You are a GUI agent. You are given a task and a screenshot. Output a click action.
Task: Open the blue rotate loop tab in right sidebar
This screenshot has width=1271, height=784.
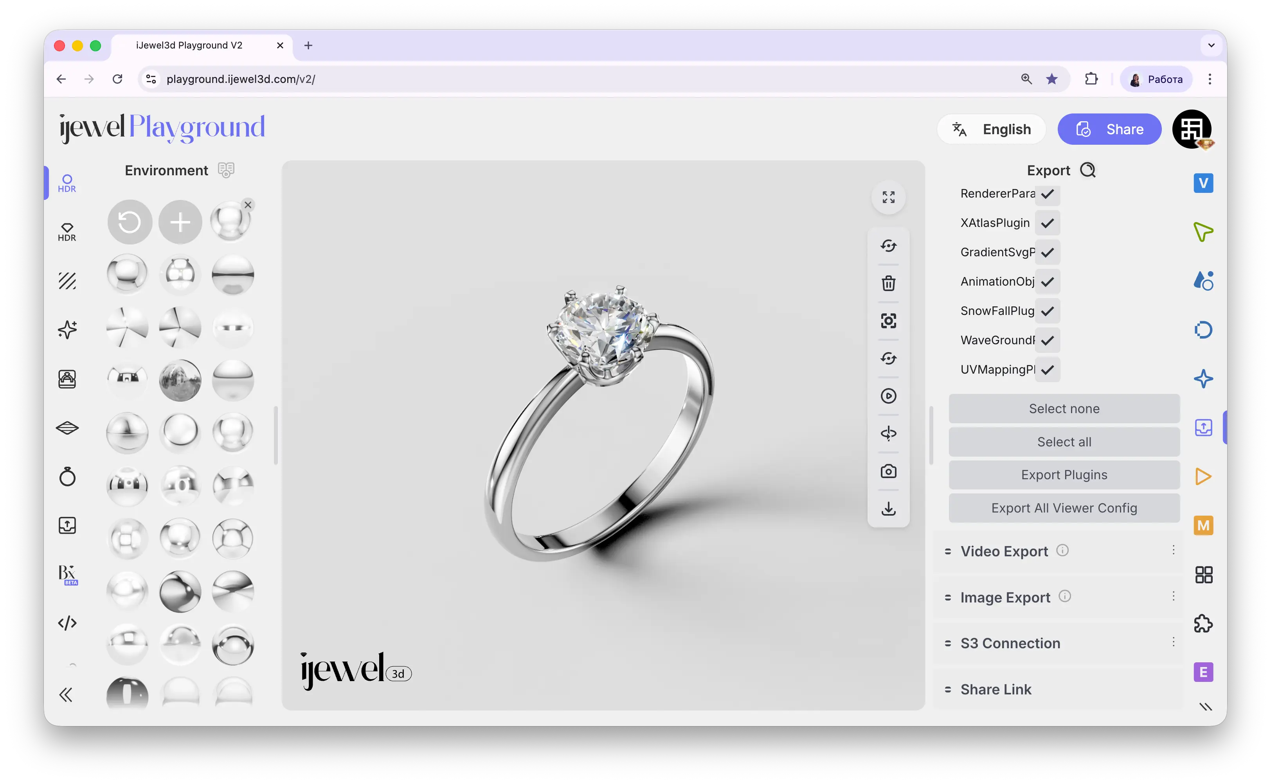(x=1203, y=330)
